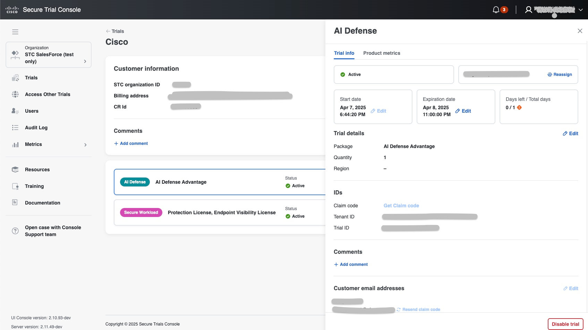Viewport: 588px width, 330px height.
Task: Click Secure Trial Console title
Action: click(x=52, y=10)
